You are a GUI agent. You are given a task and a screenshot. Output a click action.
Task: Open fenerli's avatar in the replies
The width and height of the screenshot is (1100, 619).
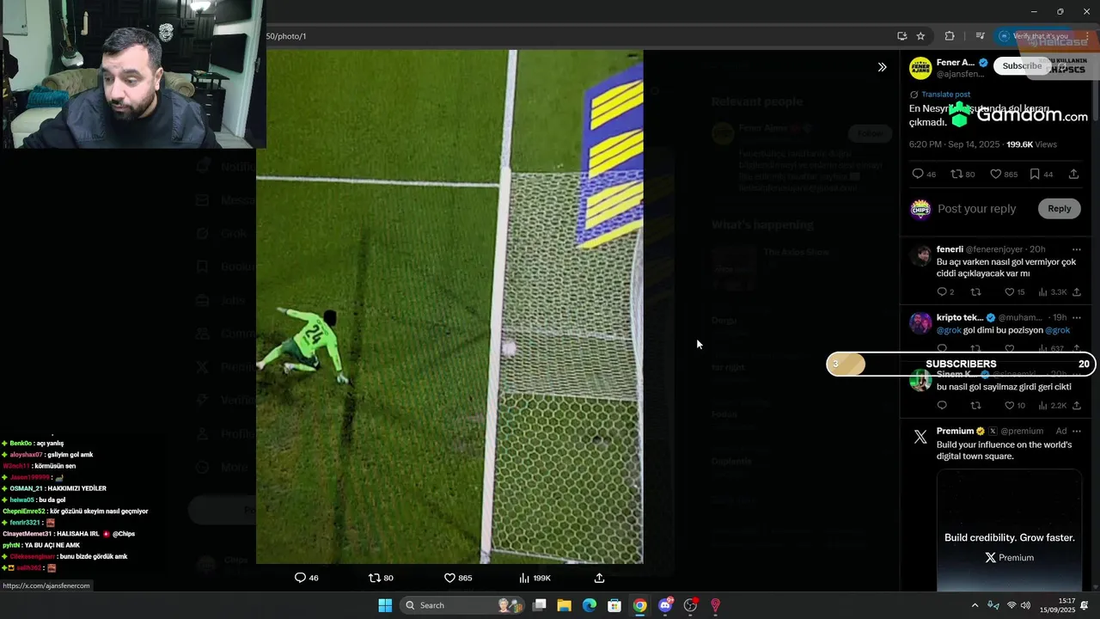click(920, 255)
